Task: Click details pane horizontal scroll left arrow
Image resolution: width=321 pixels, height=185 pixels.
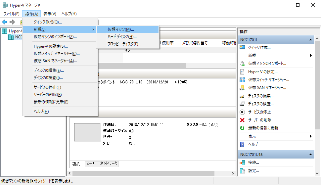Action: point(69,173)
